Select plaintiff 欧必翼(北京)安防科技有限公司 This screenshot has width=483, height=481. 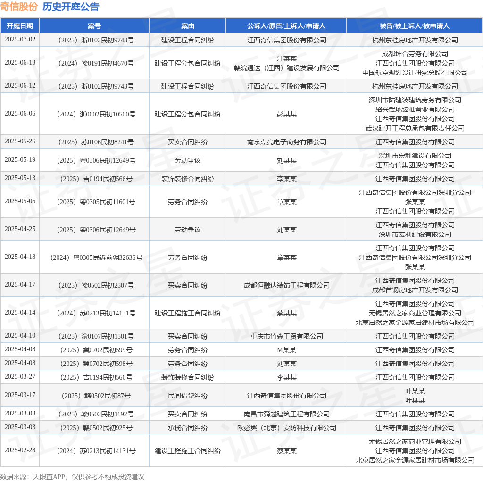click(x=286, y=427)
